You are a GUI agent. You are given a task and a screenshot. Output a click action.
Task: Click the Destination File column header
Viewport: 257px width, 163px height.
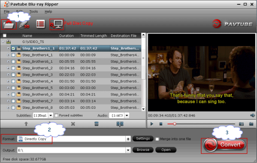(x=125, y=36)
